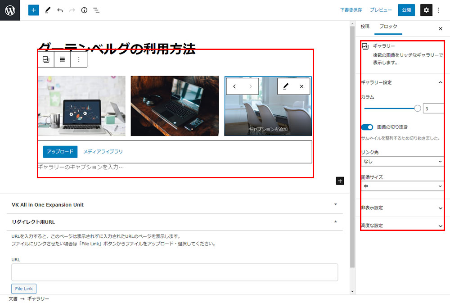This screenshot has height=303, width=450.
Task: Select the pencil tools icon in top toolbar
Action: [48, 10]
